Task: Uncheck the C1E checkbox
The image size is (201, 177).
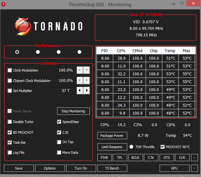Action: click(59, 132)
